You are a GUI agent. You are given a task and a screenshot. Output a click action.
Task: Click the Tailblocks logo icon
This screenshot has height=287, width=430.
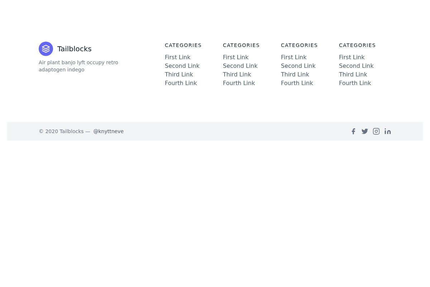tap(46, 49)
